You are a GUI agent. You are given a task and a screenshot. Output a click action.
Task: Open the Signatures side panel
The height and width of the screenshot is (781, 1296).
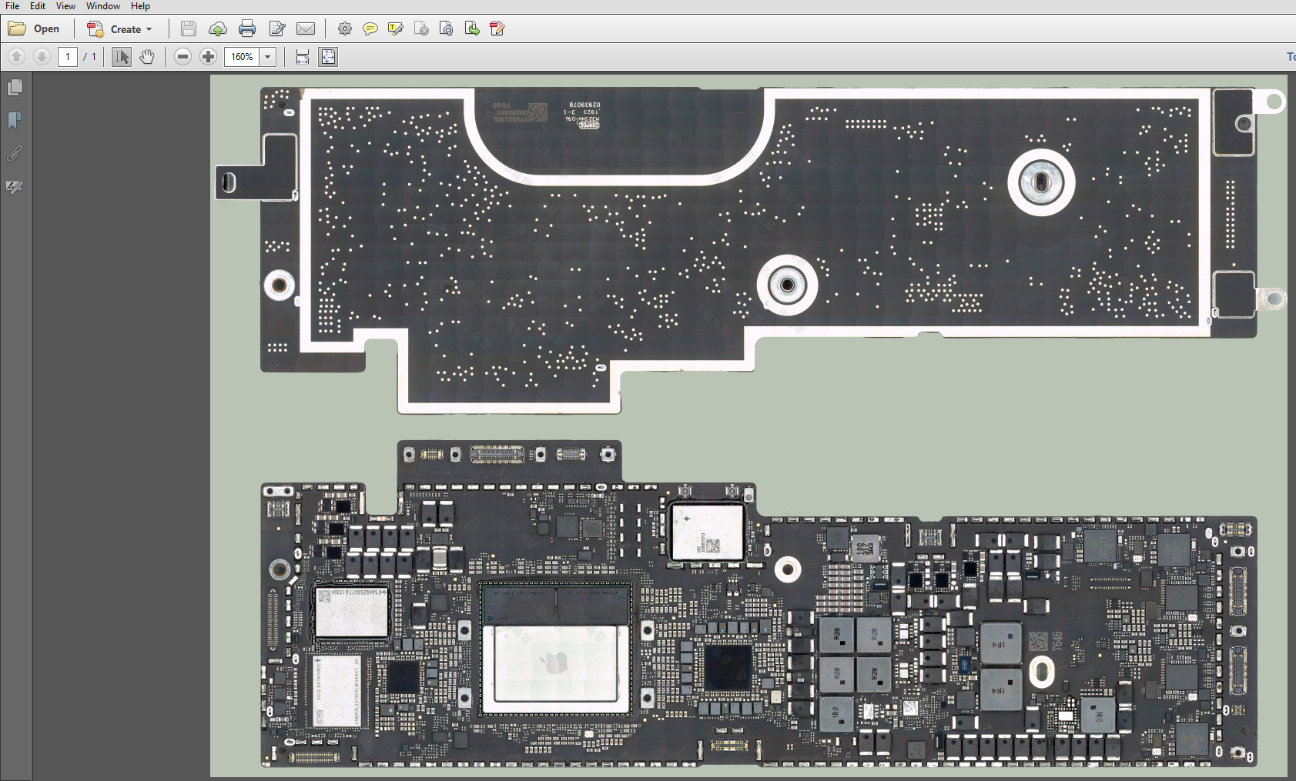[x=15, y=187]
